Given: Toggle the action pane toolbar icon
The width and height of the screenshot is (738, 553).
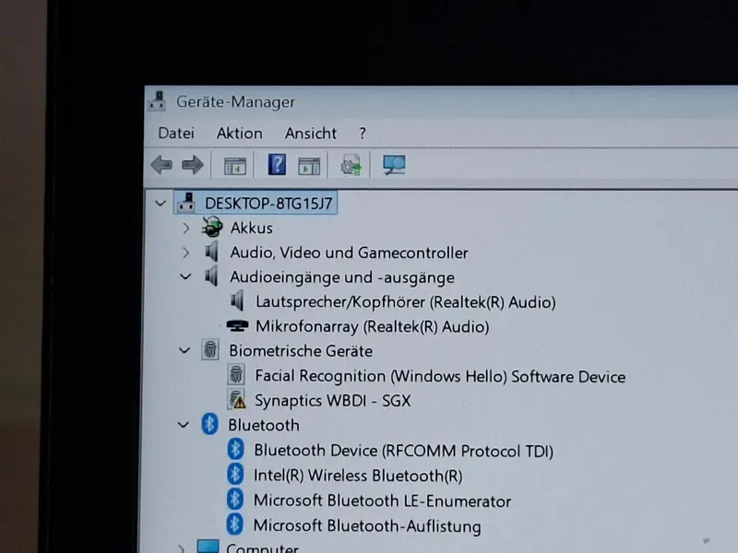Looking at the screenshot, I should pyautogui.click(x=309, y=166).
